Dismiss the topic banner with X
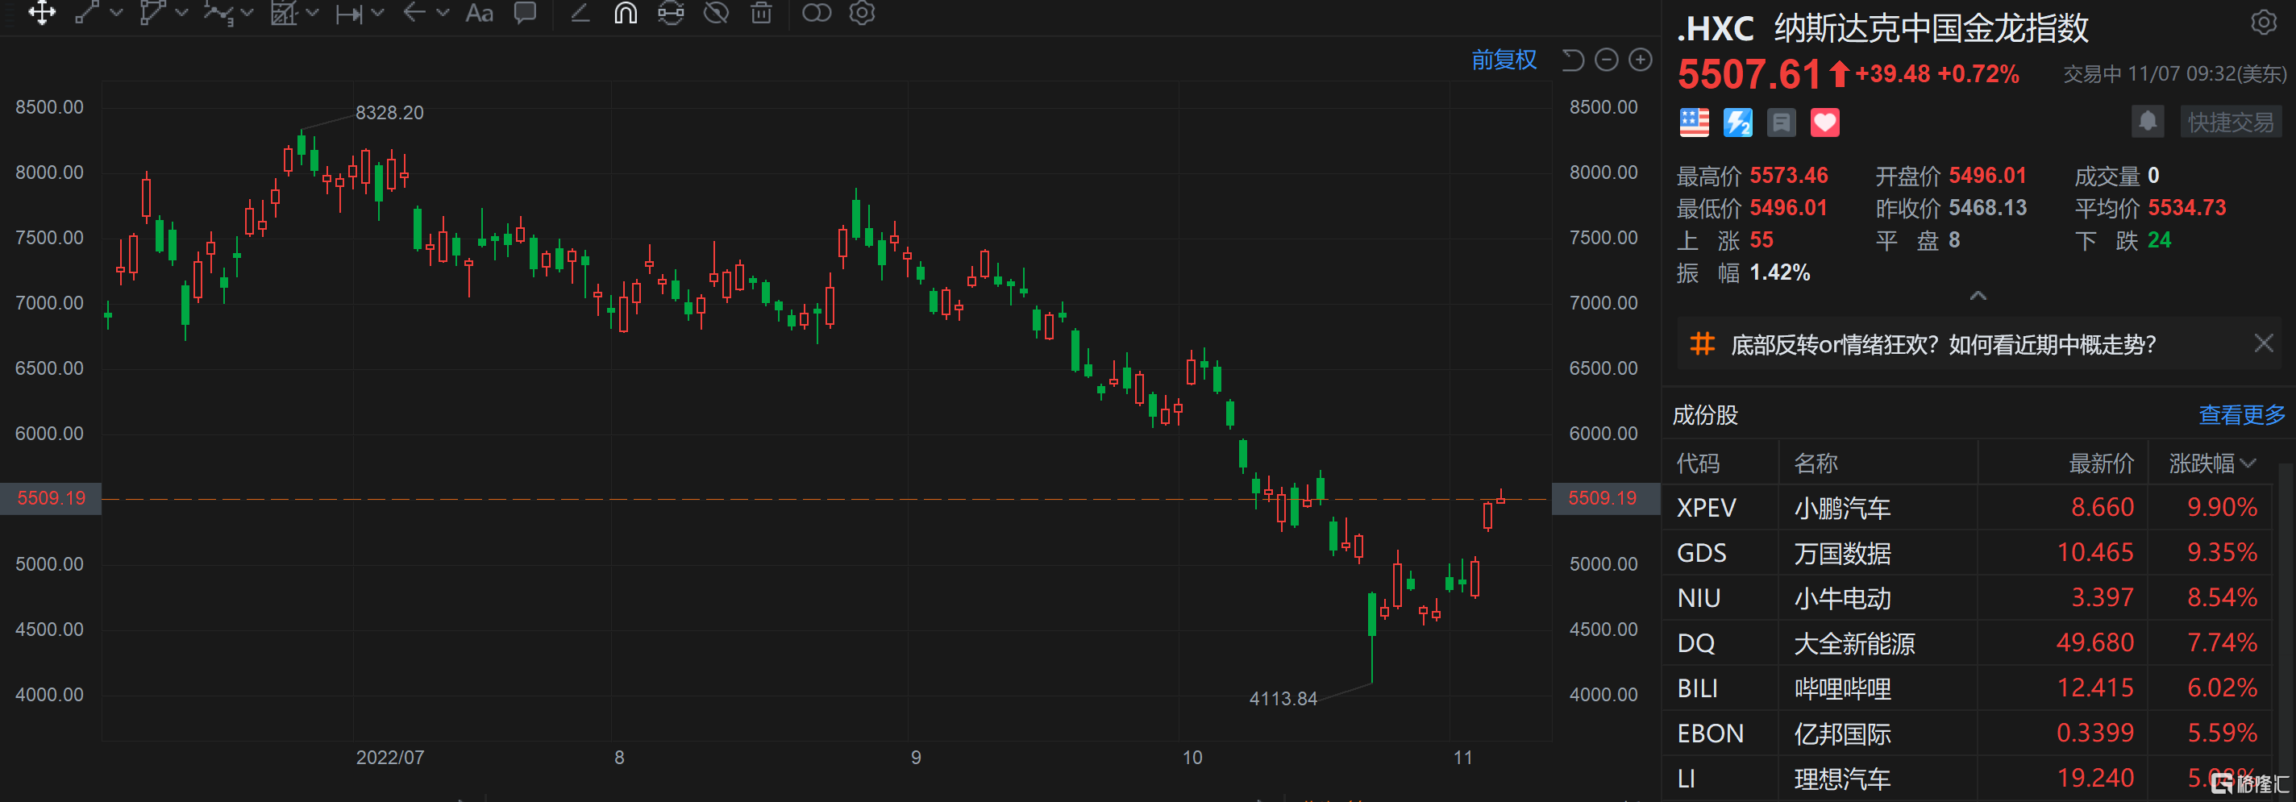This screenshot has height=802, width=2296. (x=2263, y=343)
